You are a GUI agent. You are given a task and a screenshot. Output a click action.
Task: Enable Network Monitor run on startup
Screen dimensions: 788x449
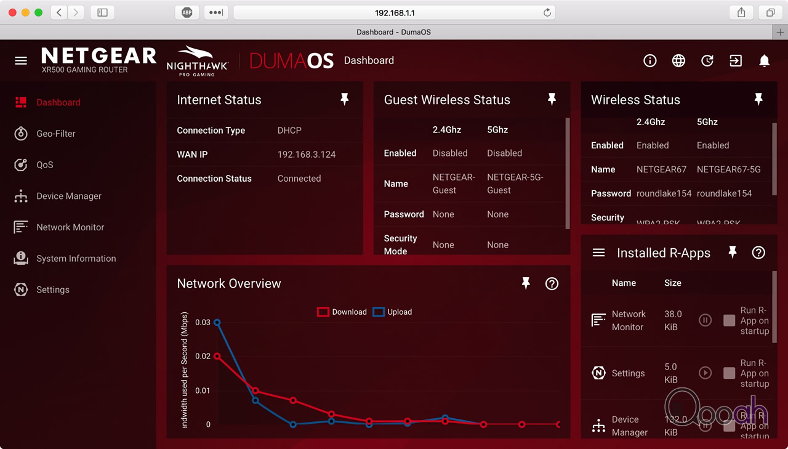click(x=730, y=320)
